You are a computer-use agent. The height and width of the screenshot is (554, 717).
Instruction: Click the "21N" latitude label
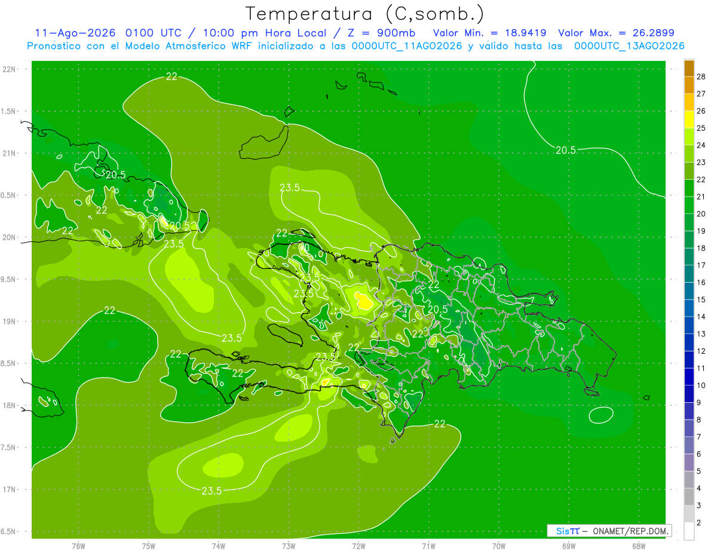click(x=10, y=153)
